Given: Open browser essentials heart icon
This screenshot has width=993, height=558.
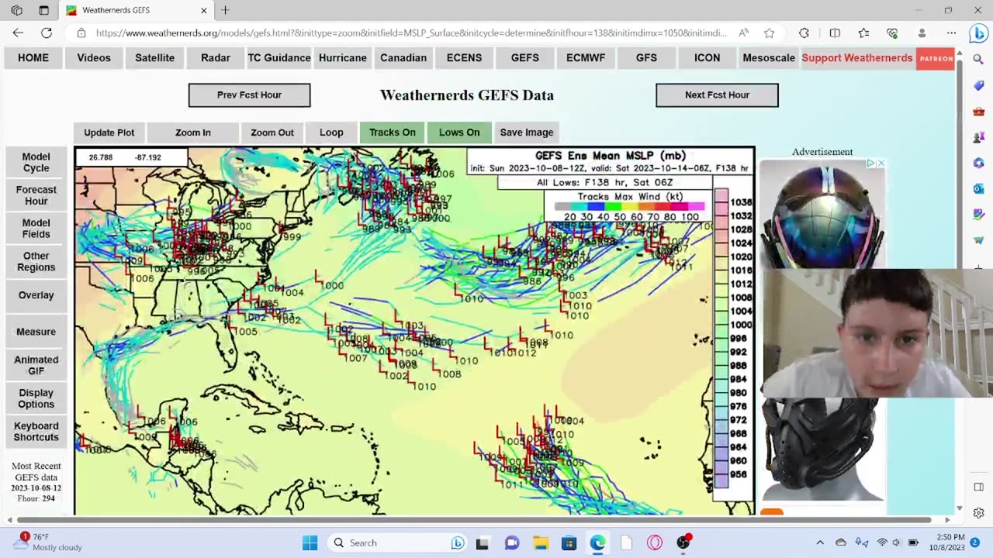Looking at the screenshot, I should click(x=892, y=33).
